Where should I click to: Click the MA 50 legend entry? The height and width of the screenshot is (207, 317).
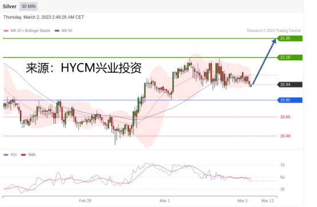64,31
